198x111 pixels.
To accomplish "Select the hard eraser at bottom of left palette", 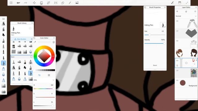I will (3, 92).
